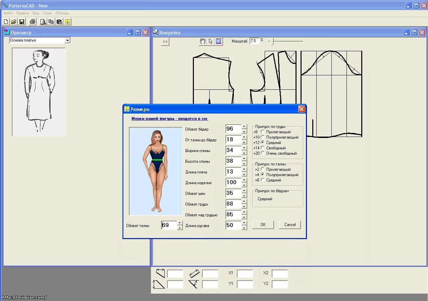The width and height of the screenshot is (428, 301).
Task: Close the Размеры dialog with X
Action: [302, 109]
